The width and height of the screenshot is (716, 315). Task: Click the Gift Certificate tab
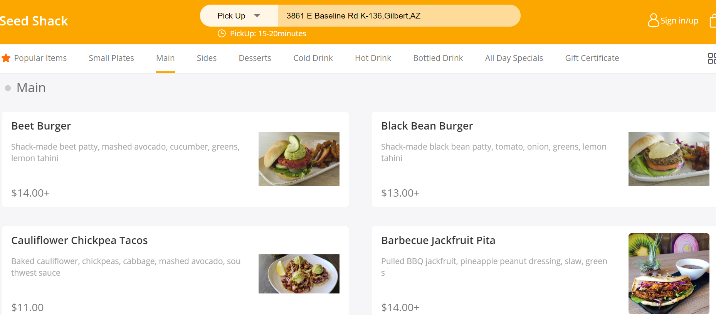pyautogui.click(x=592, y=58)
